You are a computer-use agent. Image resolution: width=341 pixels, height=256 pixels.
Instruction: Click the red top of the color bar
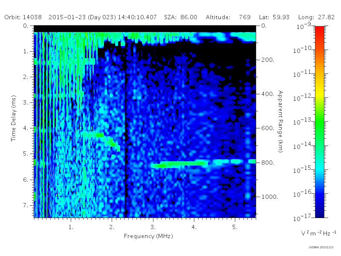[320, 30]
